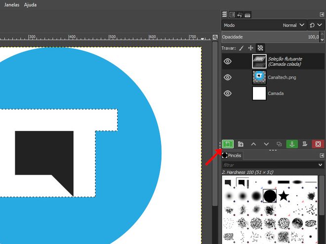This screenshot has width=326, height=244.
Task: Select the white Camada layer thumbnail
Action: click(x=259, y=93)
